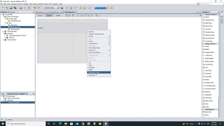Pick Slider from the palette
224x126 pixels.
(207, 79)
